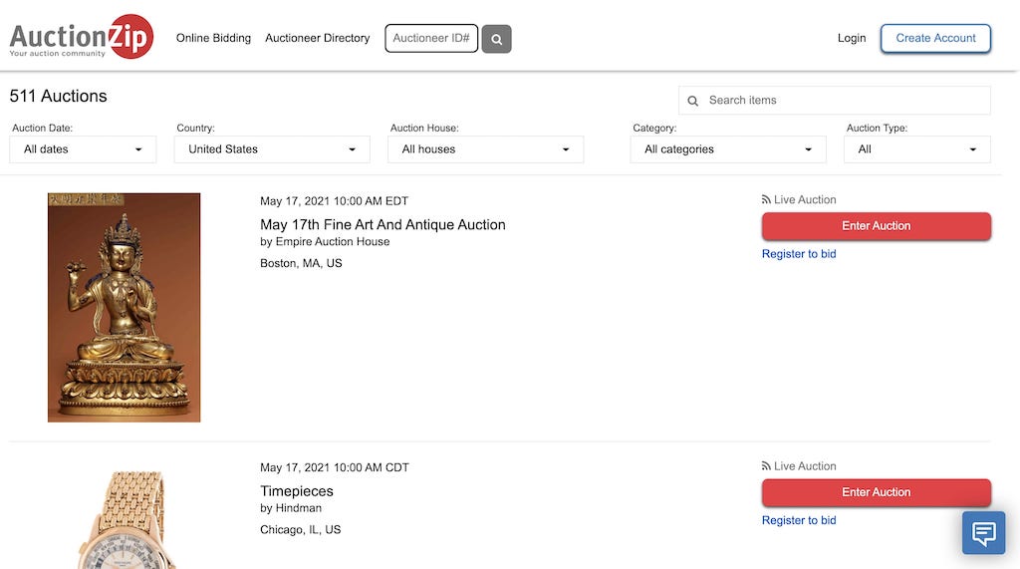Focus the Search items field
The image size is (1020, 569).
[835, 101]
